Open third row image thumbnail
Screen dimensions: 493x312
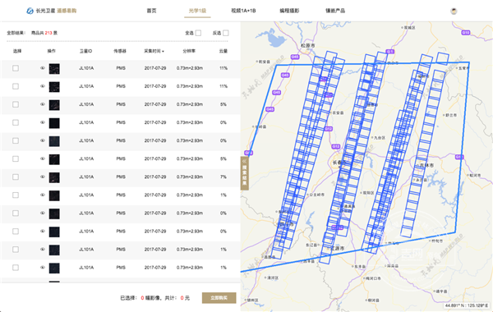point(54,105)
